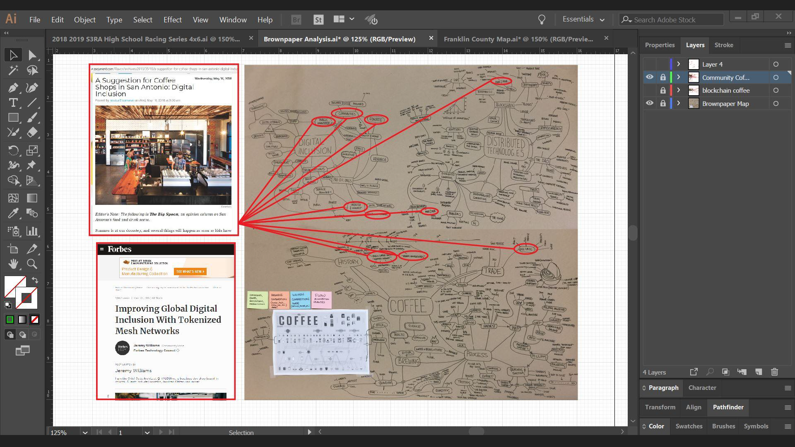Pick the Magic Wand tool
This screenshot has height=447, width=795.
pyautogui.click(x=13, y=71)
